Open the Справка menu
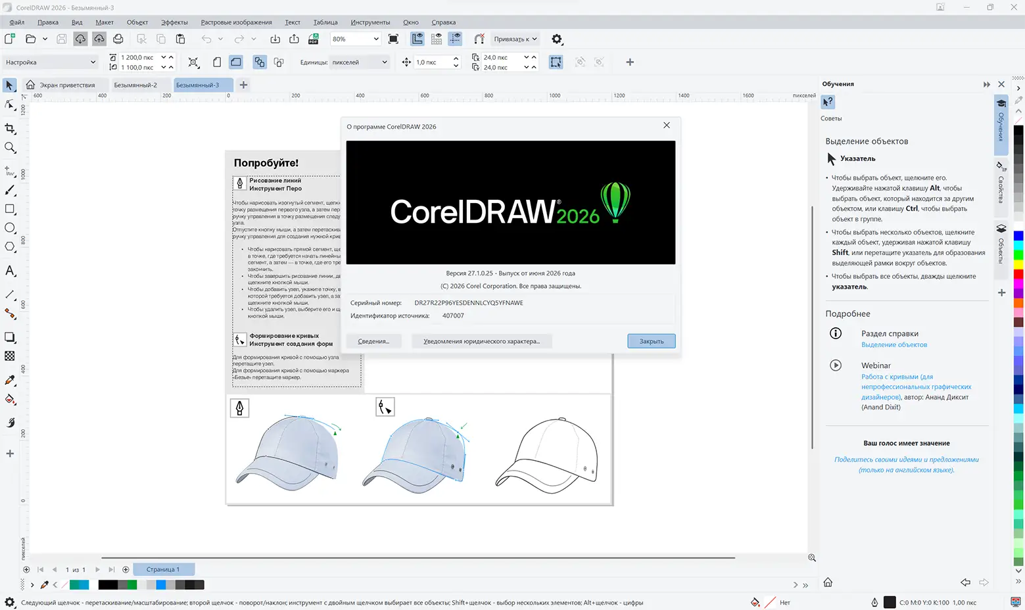1025x610 pixels. tap(444, 22)
